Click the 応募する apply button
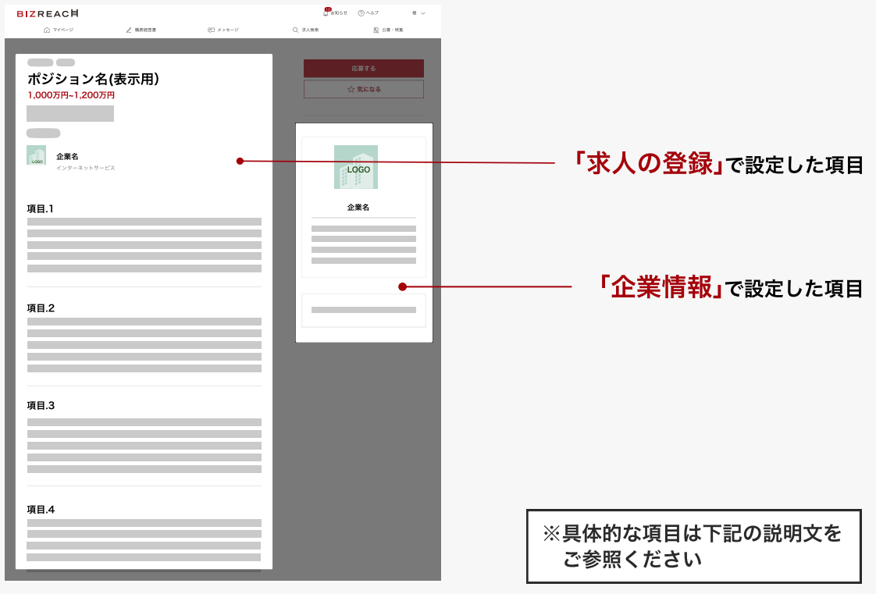 point(364,68)
